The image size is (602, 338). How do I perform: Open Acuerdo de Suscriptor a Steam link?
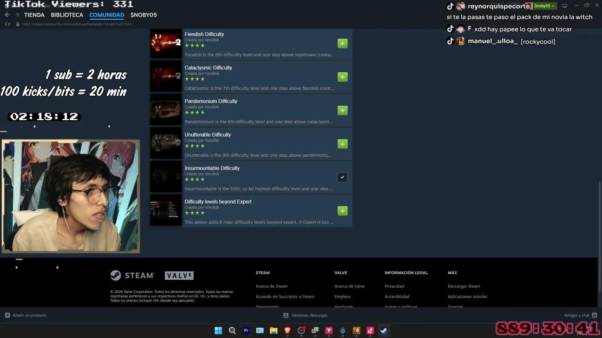[285, 297]
